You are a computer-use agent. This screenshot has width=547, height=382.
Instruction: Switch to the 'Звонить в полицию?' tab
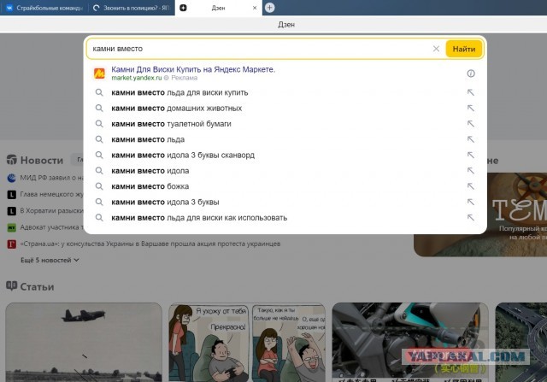(131, 8)
